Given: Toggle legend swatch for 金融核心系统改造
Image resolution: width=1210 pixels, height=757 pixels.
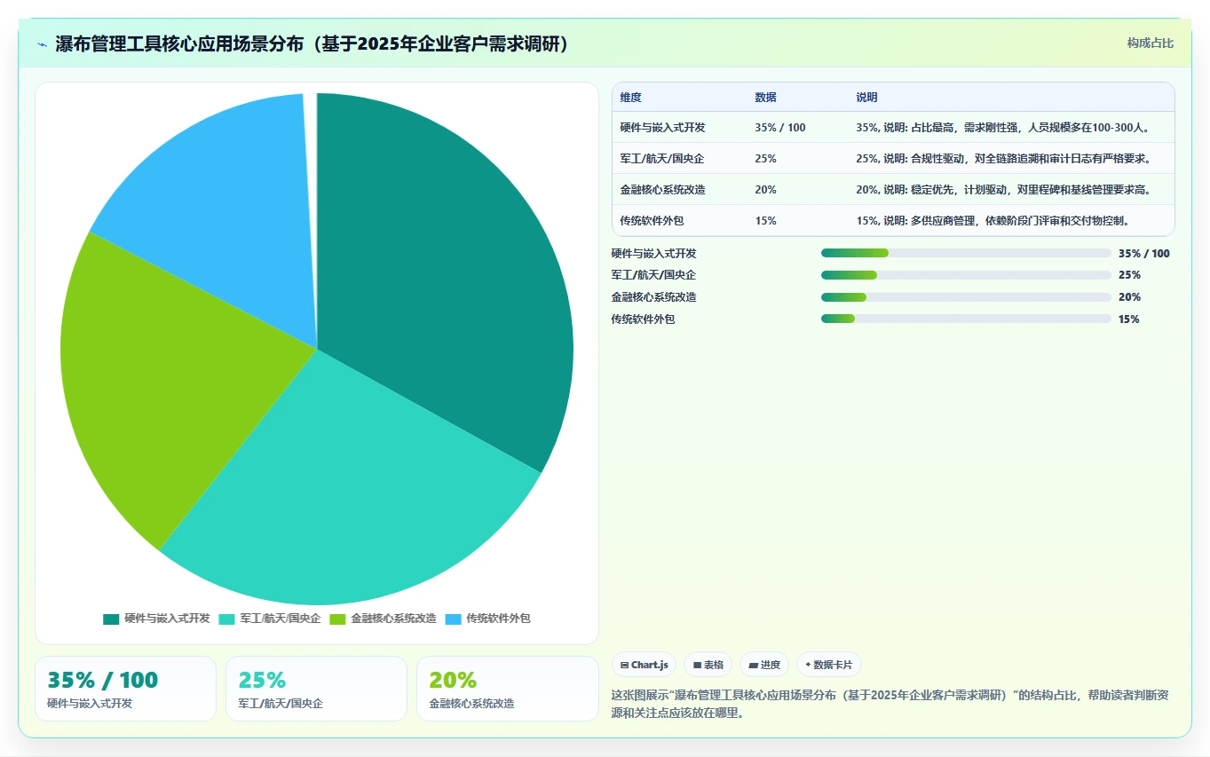Looking at the screenshot, I should 337,619.
